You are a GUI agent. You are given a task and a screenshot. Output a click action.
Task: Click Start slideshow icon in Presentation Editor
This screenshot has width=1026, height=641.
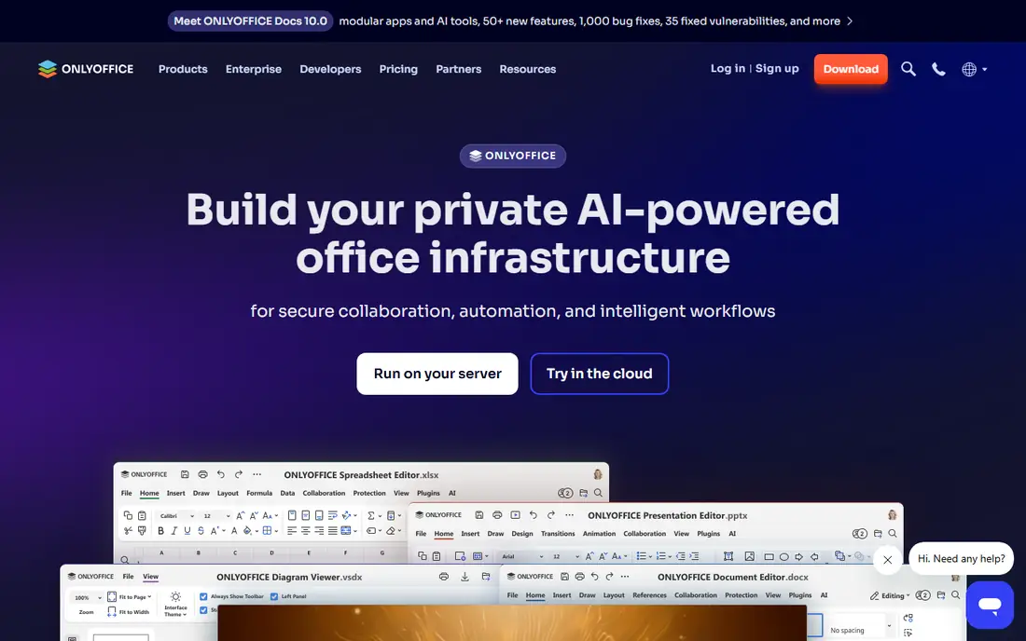click(516, 515)
